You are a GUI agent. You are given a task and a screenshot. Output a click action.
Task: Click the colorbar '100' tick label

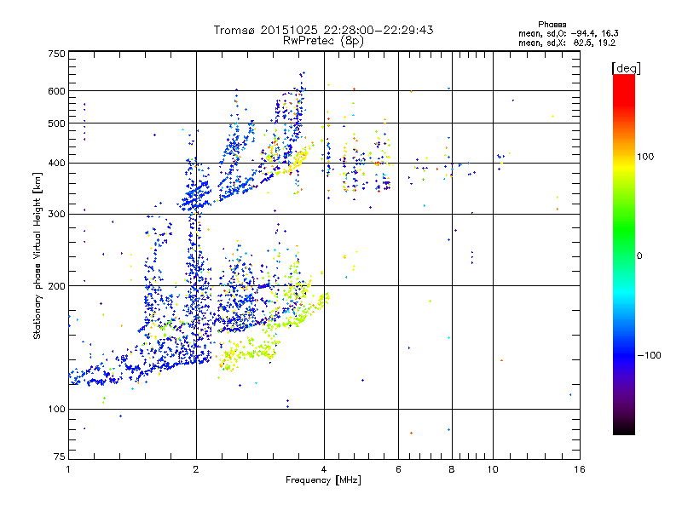pyautogui.click(x=645, y=157)
